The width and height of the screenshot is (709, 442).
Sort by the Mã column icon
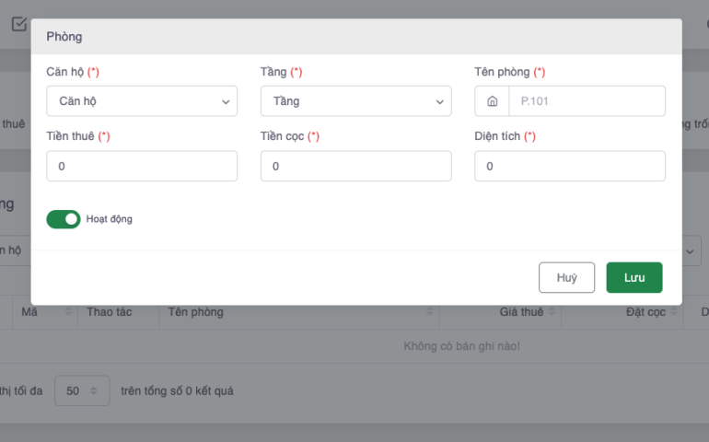click(x=68, y=312)
